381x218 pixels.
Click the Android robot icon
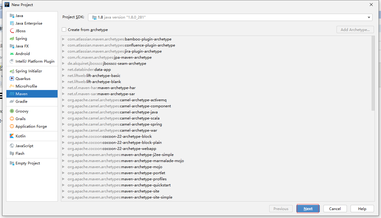[x=12, y=54]
